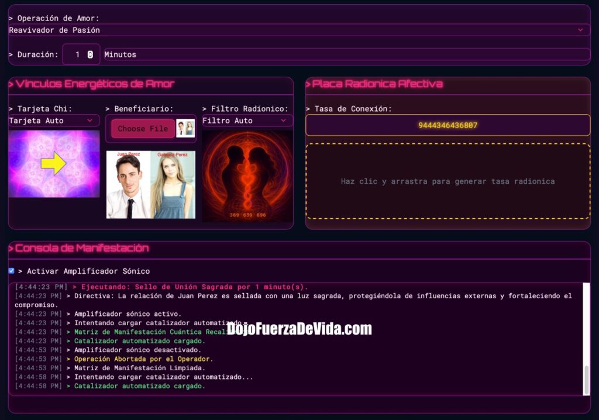Image resolution: width=599 pixels, height=420 pixels.
Task: Click the Vínculos Energéticos de Amor heading
Action: coord(92,84)
